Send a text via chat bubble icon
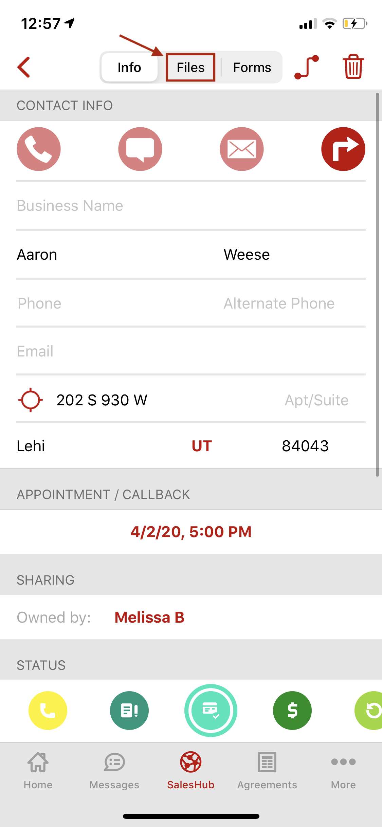382x827 pixels. click(140, 149)
